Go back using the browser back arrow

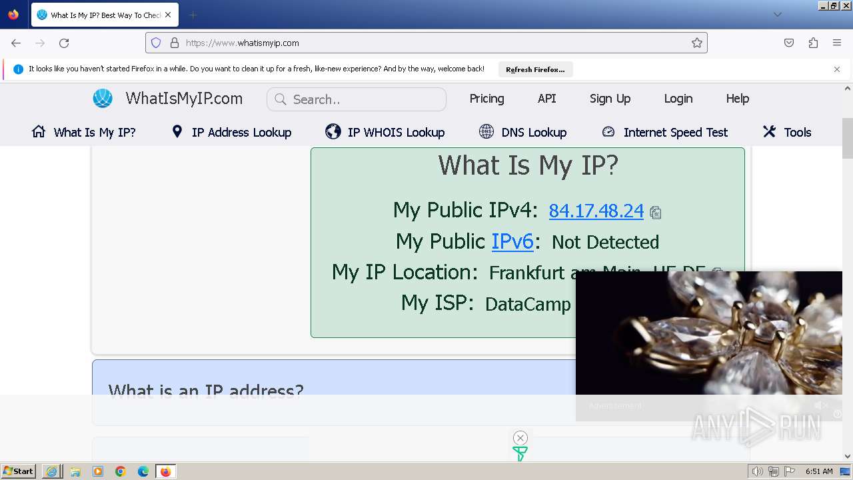coord(16,43)
